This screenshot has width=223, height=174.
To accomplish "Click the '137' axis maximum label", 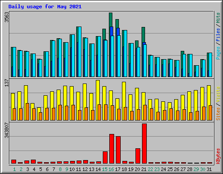I will (x=7, y=83).
